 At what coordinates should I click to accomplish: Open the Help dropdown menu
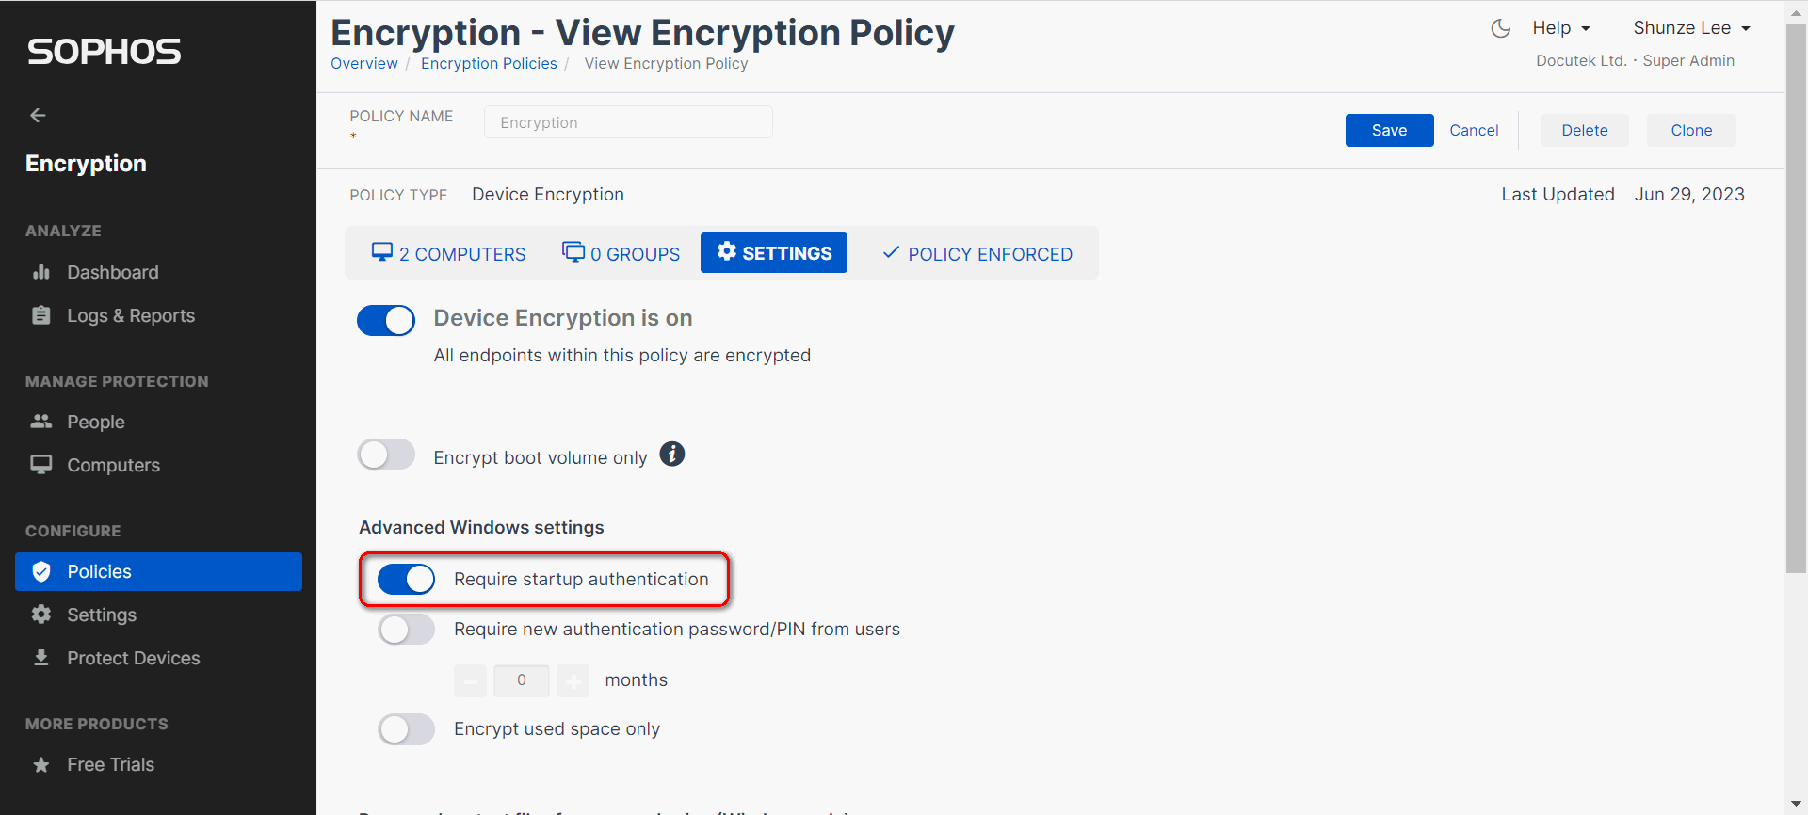[x=1560, y=28]
